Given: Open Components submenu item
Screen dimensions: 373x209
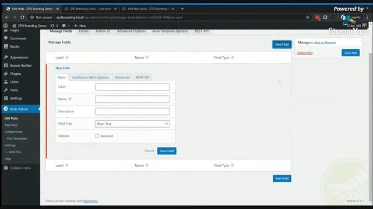Looking at the screenshot, I should 13,132.
